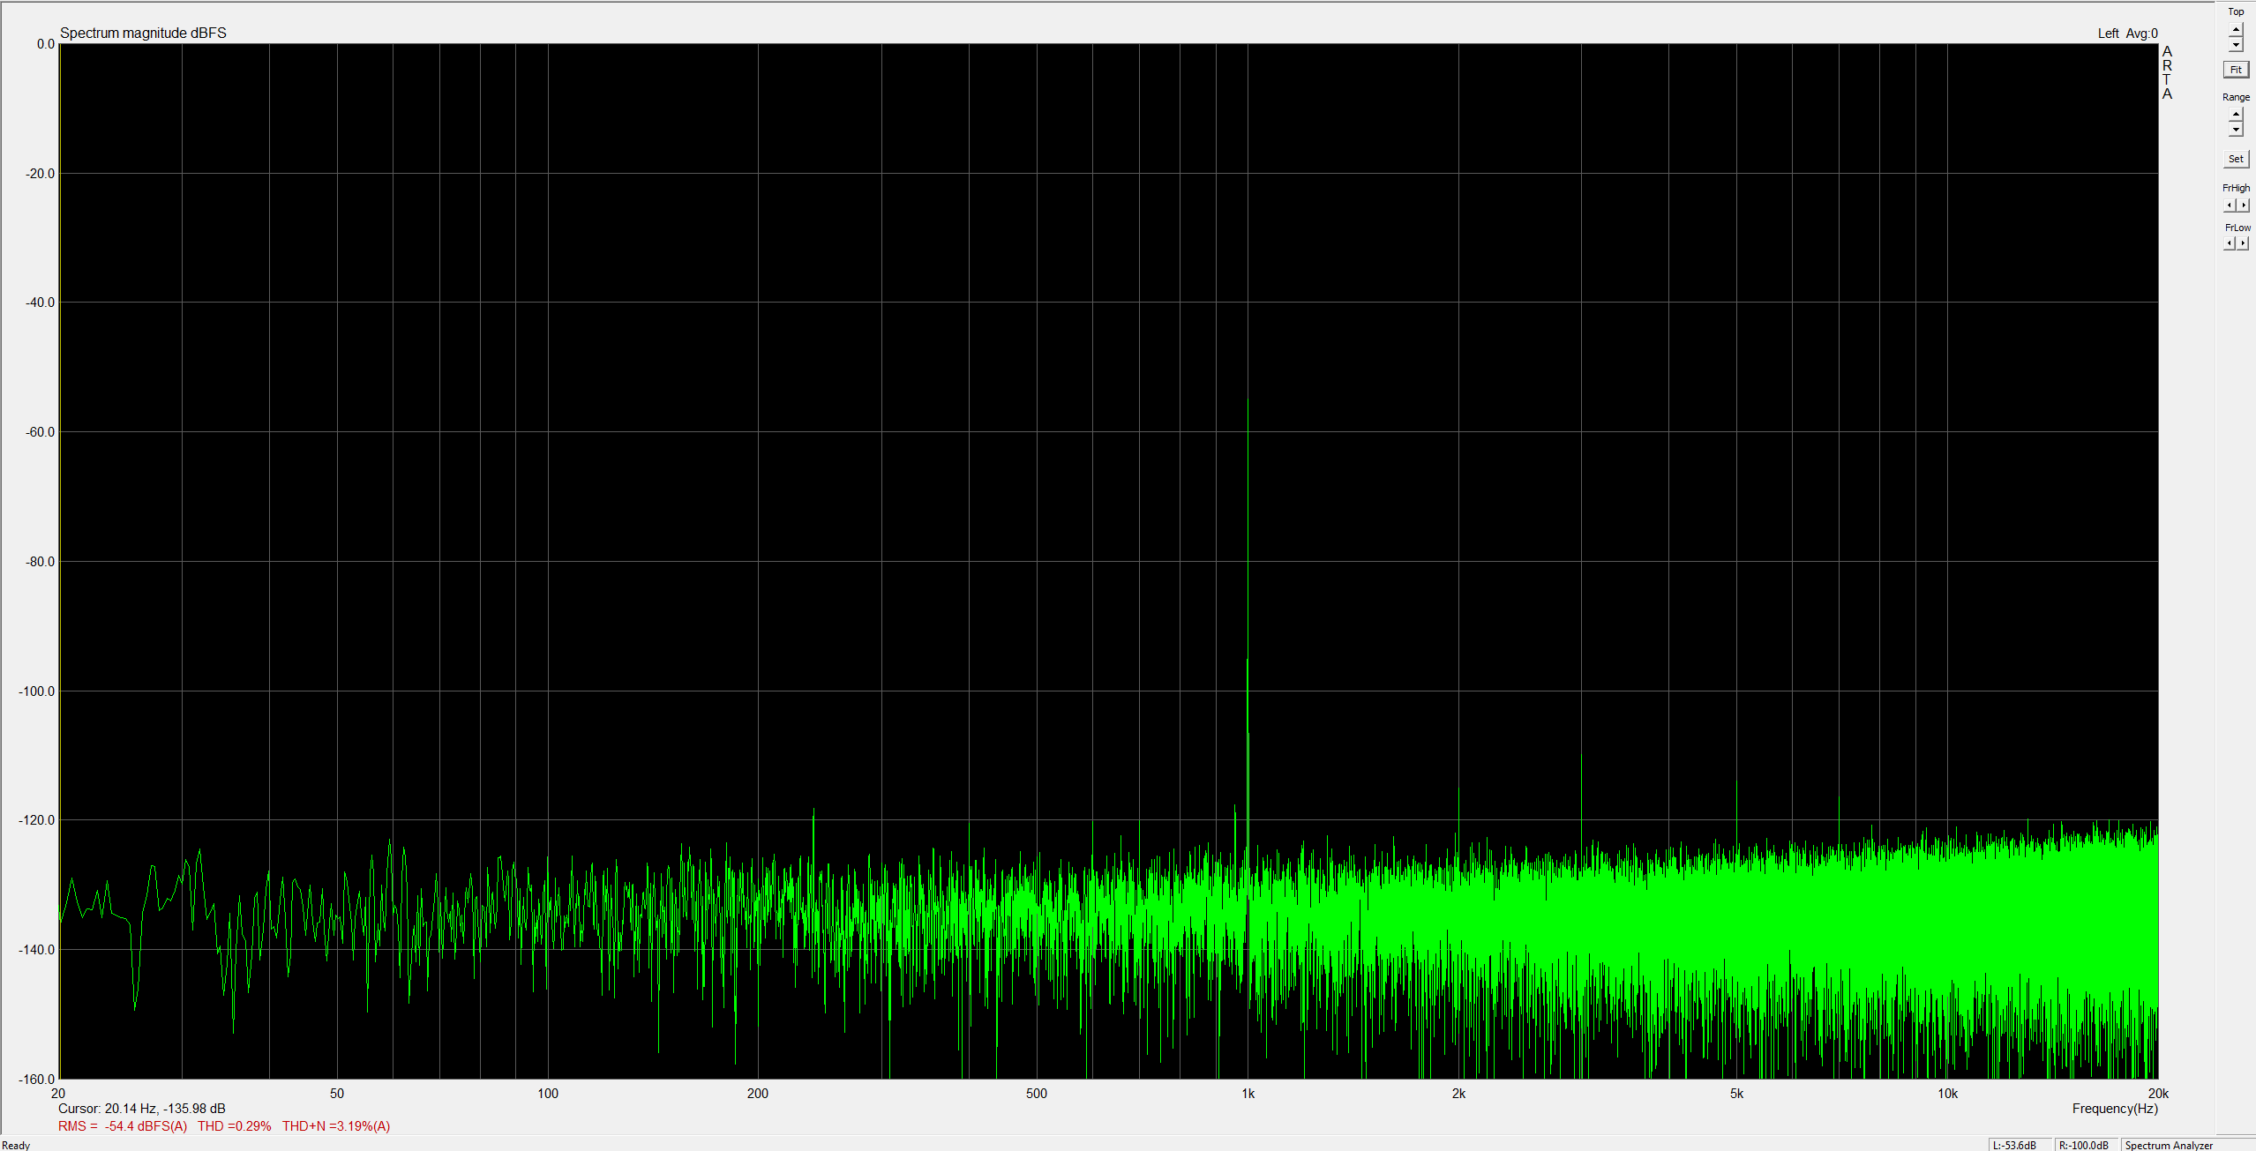
Task: Click the 'L:-53.6dB' status bar level
Action: tap(2014, 1145)
